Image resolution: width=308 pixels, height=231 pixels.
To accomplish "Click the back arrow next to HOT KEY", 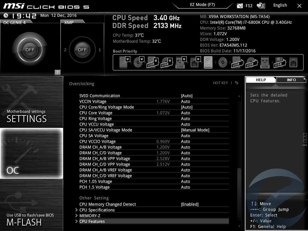I will pyautogui.click(x=237, y=83).
